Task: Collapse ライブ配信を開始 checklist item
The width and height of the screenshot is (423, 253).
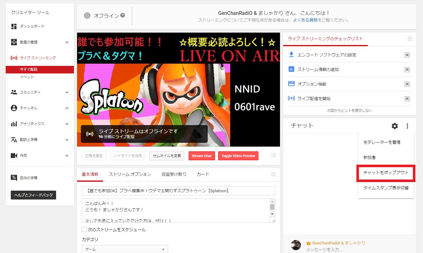Action: (407, 99)
